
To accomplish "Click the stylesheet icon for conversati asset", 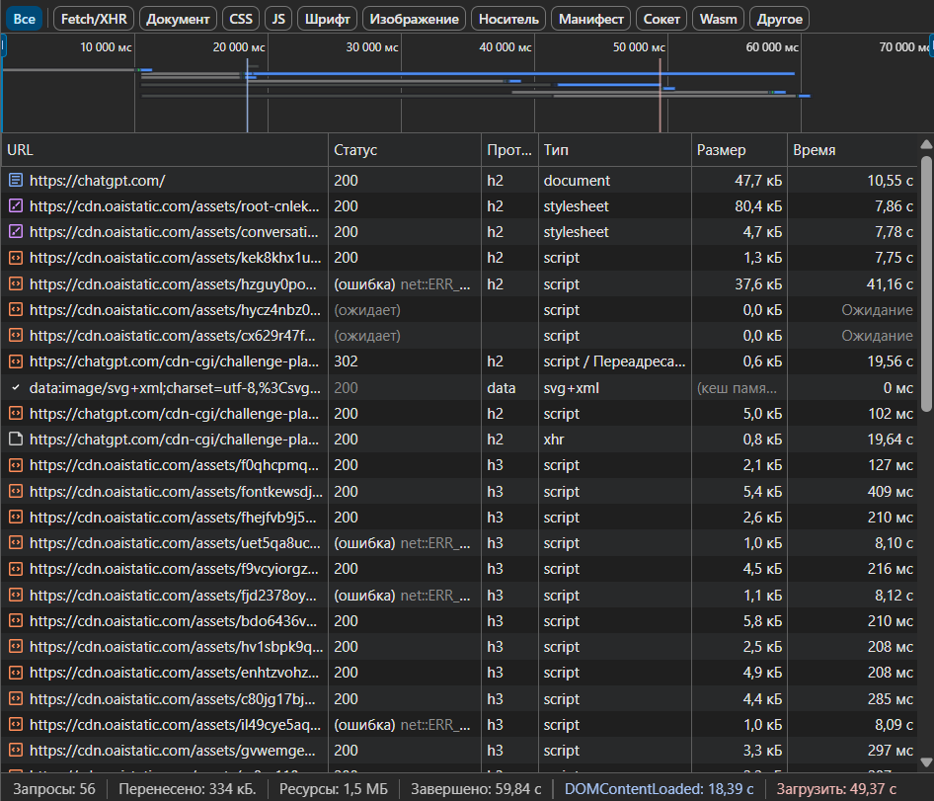I will click(x=16, y=231).
